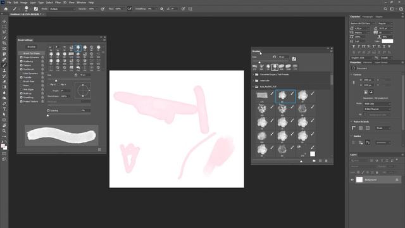Open the File menu
The width and height of the screenshot is (405, 228).
pos(9,3)
